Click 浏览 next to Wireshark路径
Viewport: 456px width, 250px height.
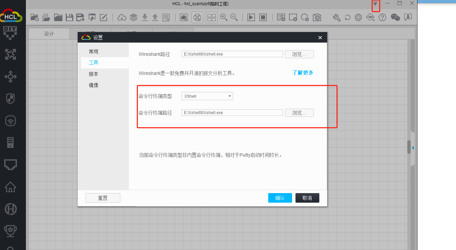point(299,54)
